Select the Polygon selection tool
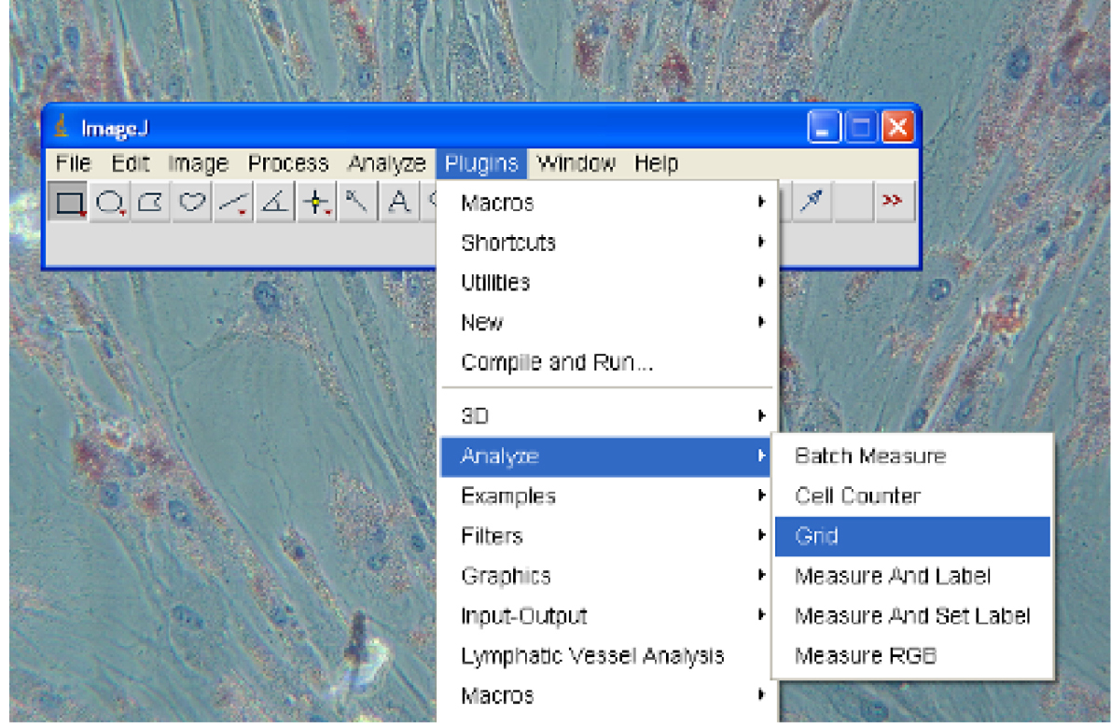Viewport: 1111px width, 728px height. (150, 202)
